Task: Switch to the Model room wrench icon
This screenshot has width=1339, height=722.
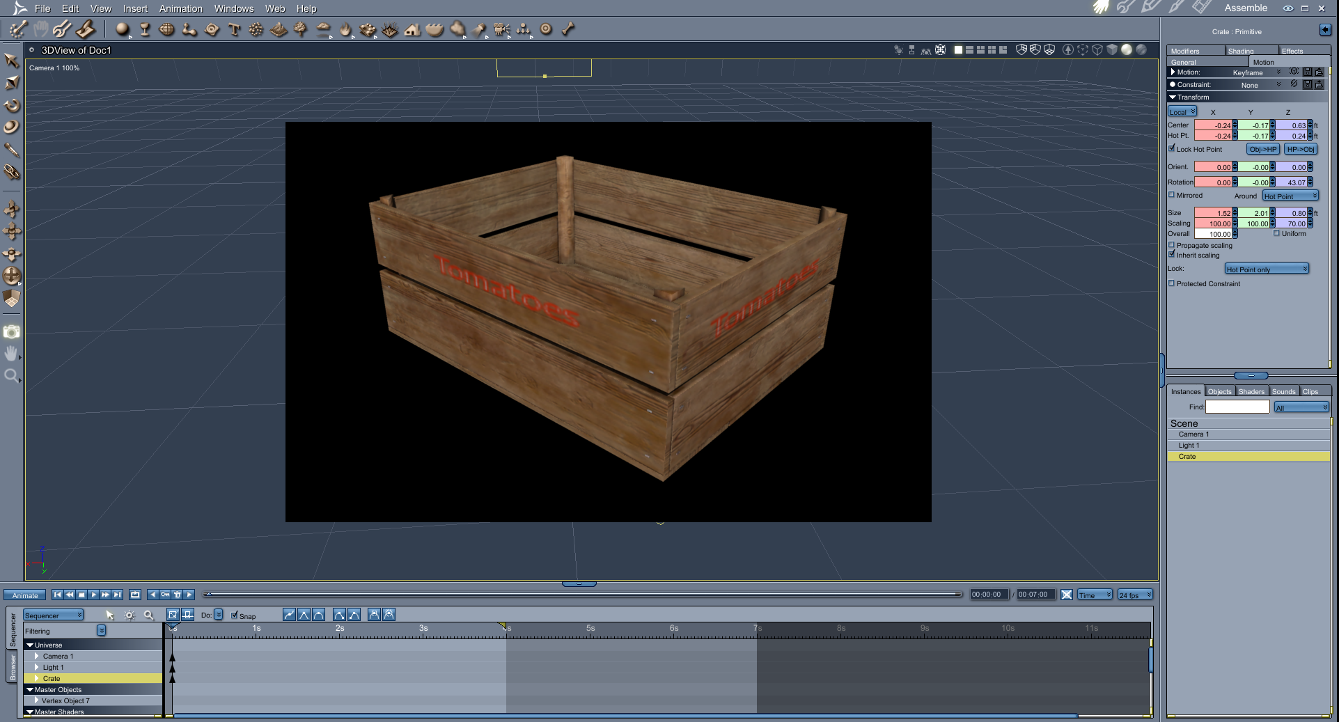Action: (1125, 8)
